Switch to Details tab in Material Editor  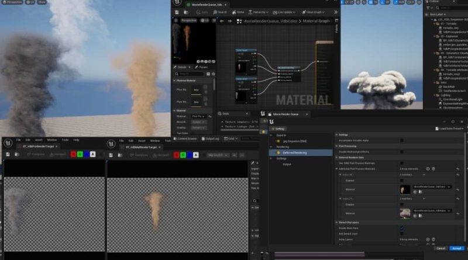point(182,67)
